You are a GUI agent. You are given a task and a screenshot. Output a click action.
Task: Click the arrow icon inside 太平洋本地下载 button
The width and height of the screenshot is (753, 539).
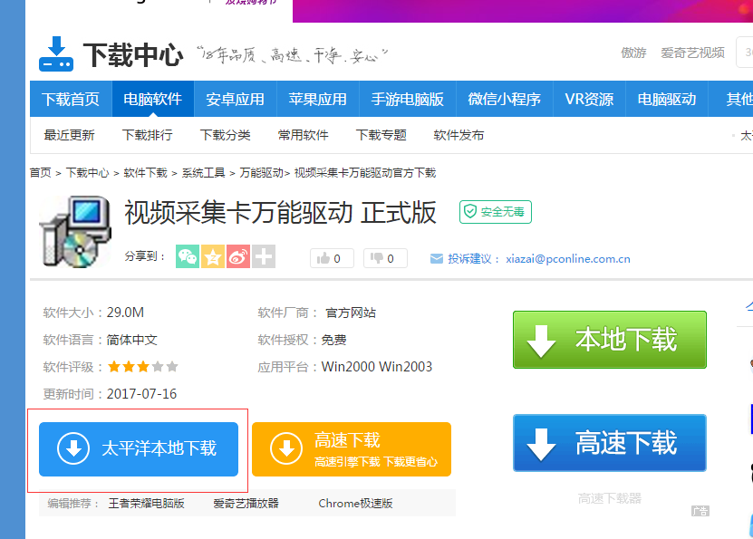click(x=74, y=449)
